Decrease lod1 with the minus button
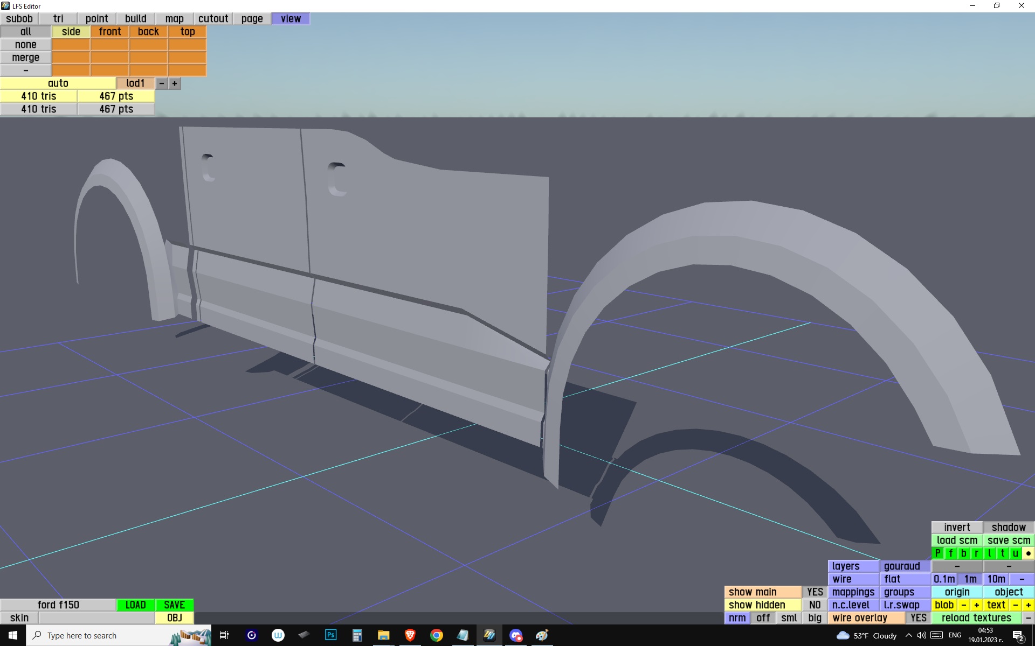The image size is (1035, 646). (162, 83)
